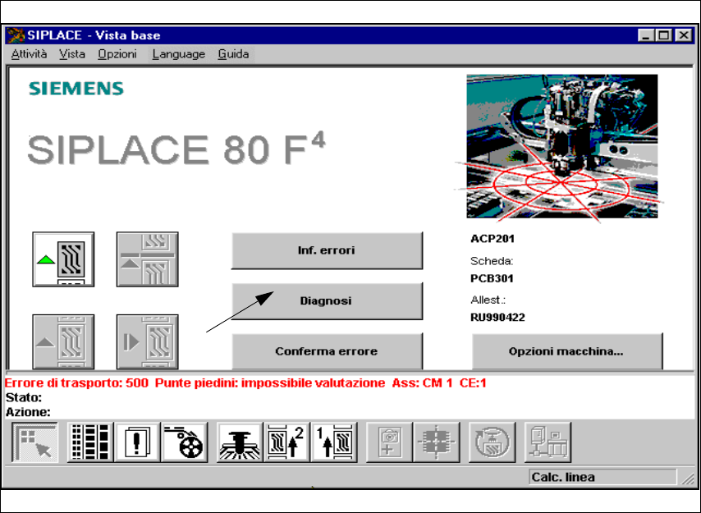Click the placement nozzle head icon
701x513 pixels.
coord(240,442)
